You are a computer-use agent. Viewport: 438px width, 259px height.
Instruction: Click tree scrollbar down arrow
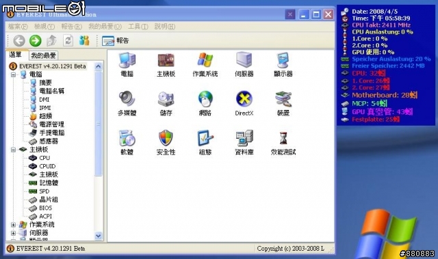pyautogui.click(x=99, y=236)
